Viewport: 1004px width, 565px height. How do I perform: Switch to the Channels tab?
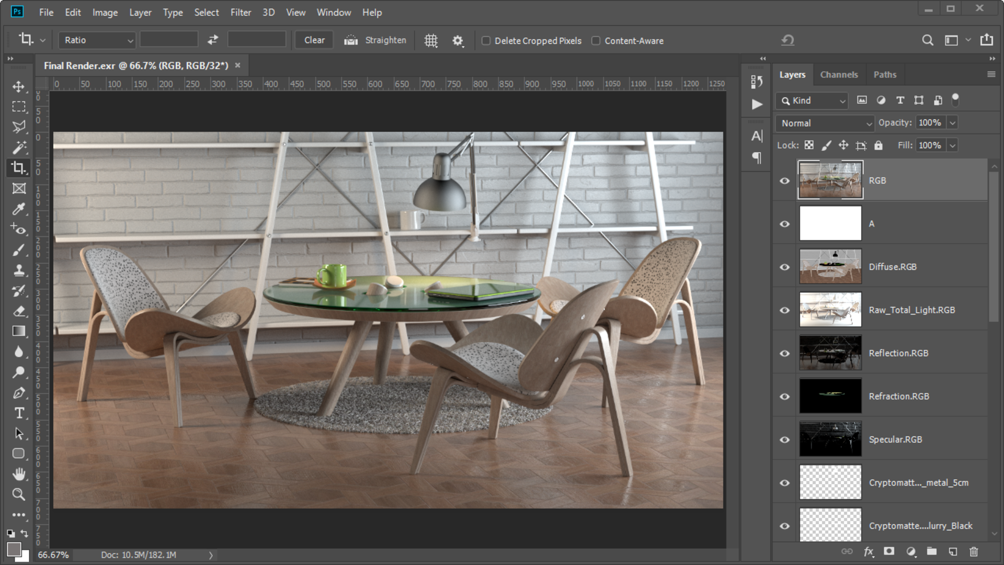coord(839,75)
